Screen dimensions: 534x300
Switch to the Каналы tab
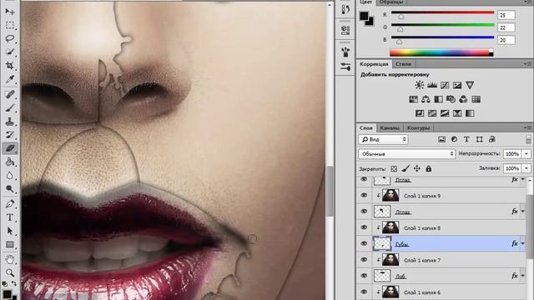(x=390, y=127)
